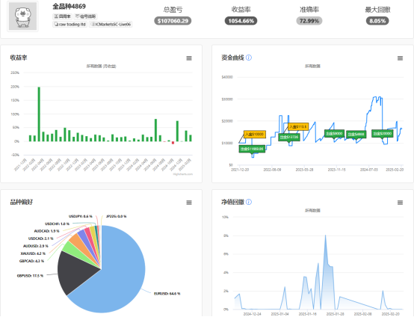This screenshot has width=414, height=317.
Task: Click the info icon beside 资金曲线
Action: pos(249,58)
